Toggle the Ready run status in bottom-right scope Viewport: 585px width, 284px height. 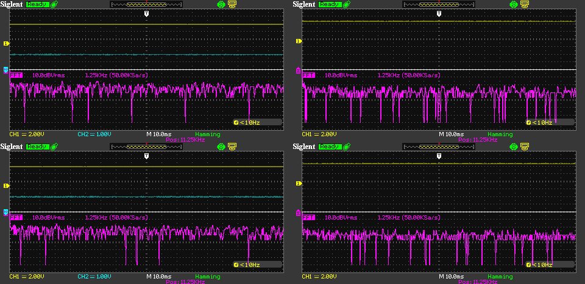pyautogui.click(x=329, y=147)
